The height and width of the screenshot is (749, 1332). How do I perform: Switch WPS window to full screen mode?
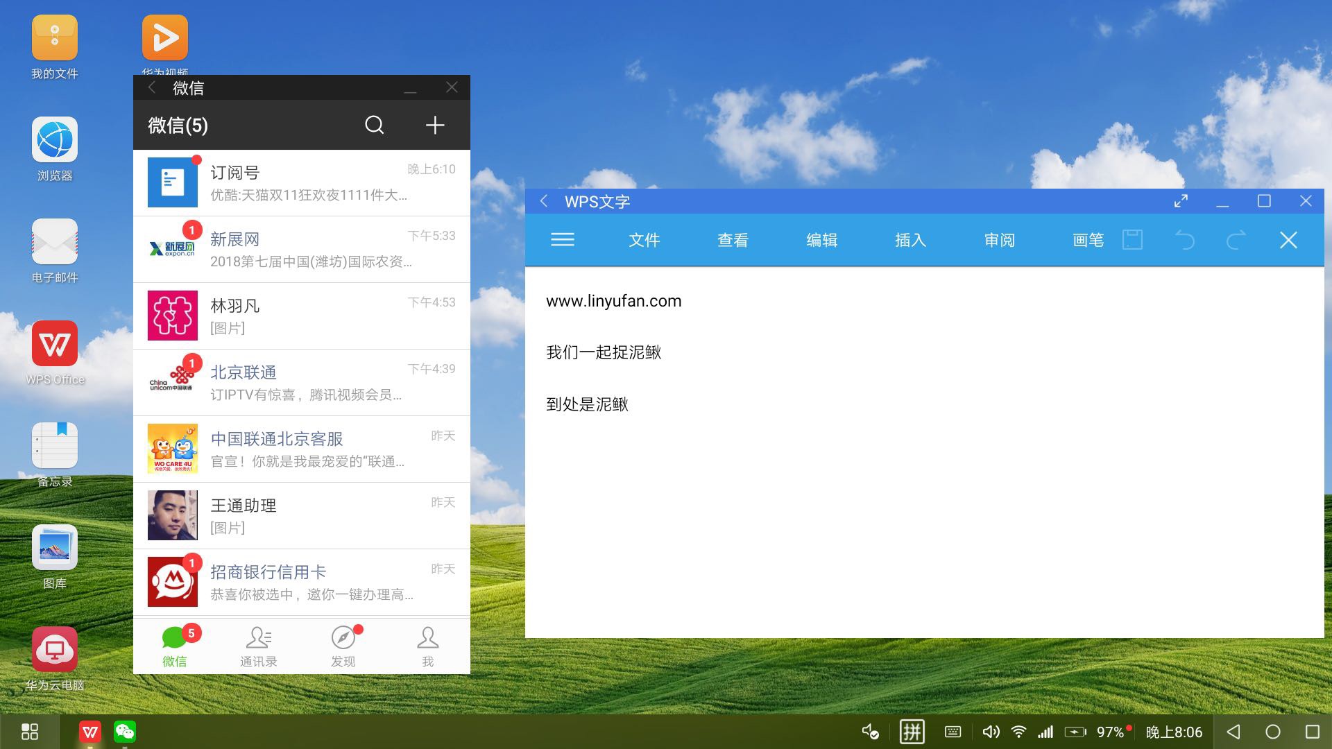pyautogui.click(x=1181, y=201)
